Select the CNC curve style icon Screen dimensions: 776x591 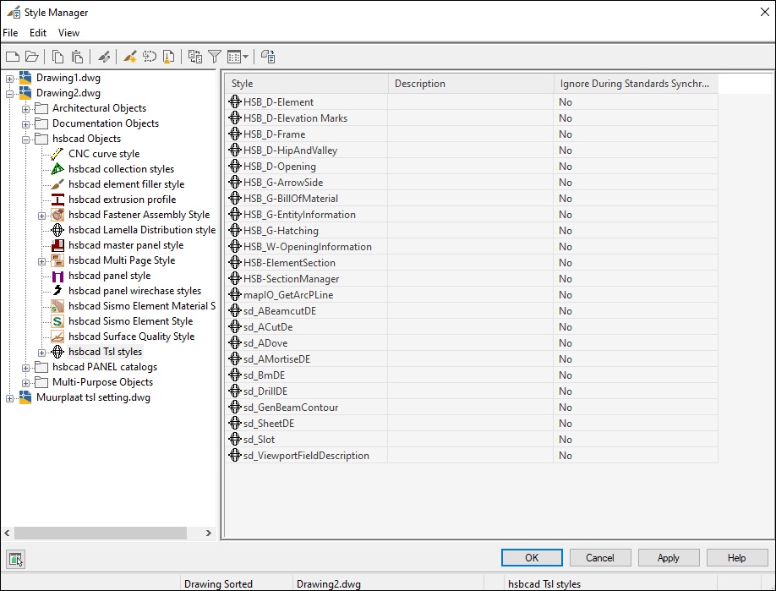click(x=57, y=154)
